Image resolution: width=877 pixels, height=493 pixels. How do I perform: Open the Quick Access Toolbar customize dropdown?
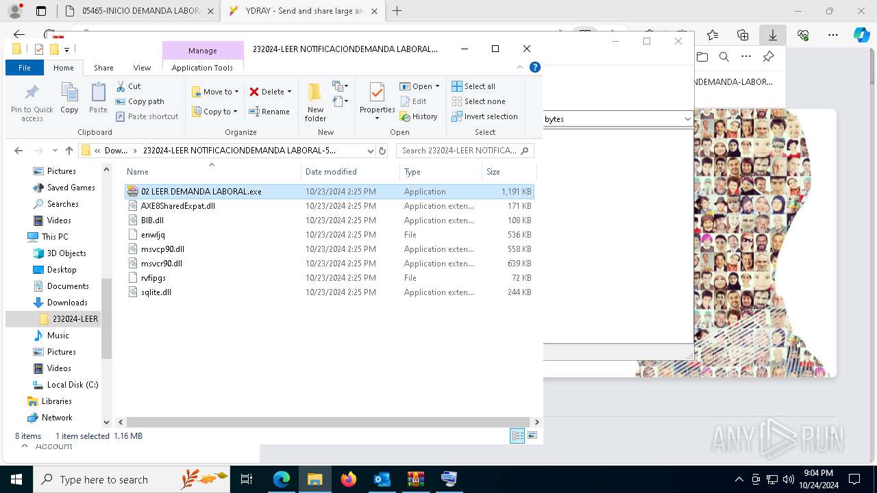66,49
